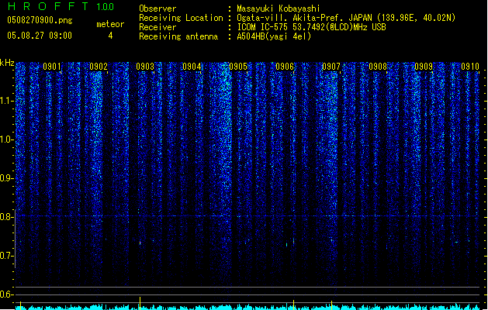
Task: Click the 0909 time marker
Action: coord(424,67)
